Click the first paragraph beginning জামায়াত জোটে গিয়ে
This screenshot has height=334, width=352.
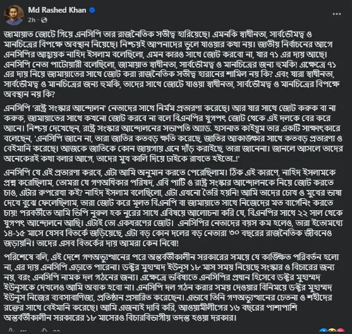pos(172,64)
